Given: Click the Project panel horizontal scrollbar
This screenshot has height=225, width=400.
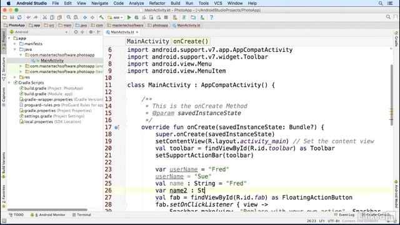Looking at the screenshot, I should [47, 210].
